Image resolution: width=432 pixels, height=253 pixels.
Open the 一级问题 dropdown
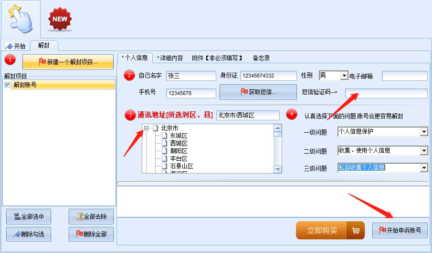tap(423, 131)
